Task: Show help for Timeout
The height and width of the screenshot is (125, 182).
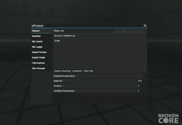Action: pyautogui.click(x=63, y=86)
